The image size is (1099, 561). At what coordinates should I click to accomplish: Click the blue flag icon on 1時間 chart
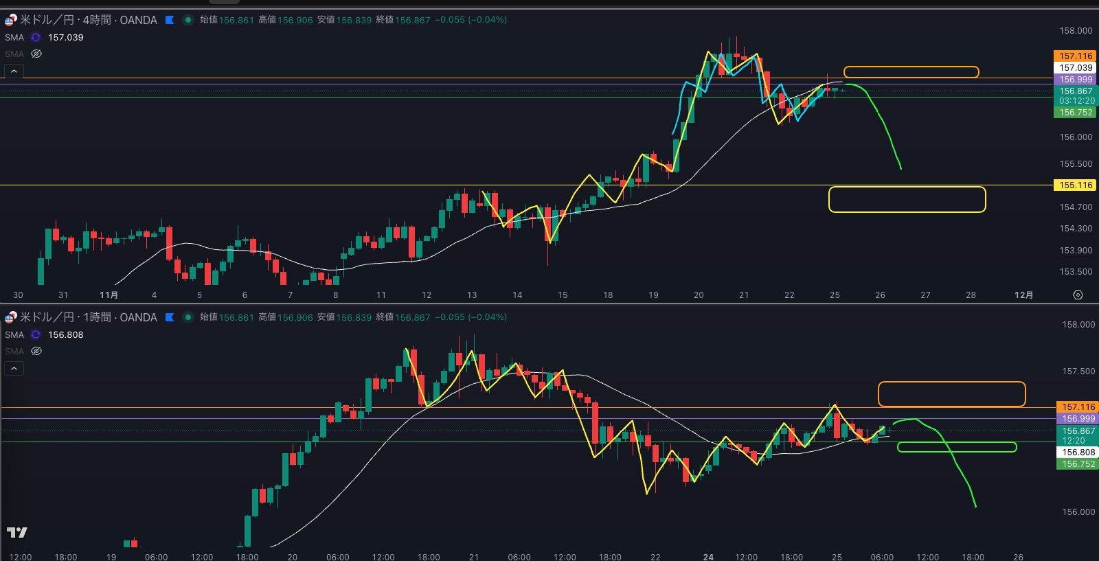[x=170, y=317]
